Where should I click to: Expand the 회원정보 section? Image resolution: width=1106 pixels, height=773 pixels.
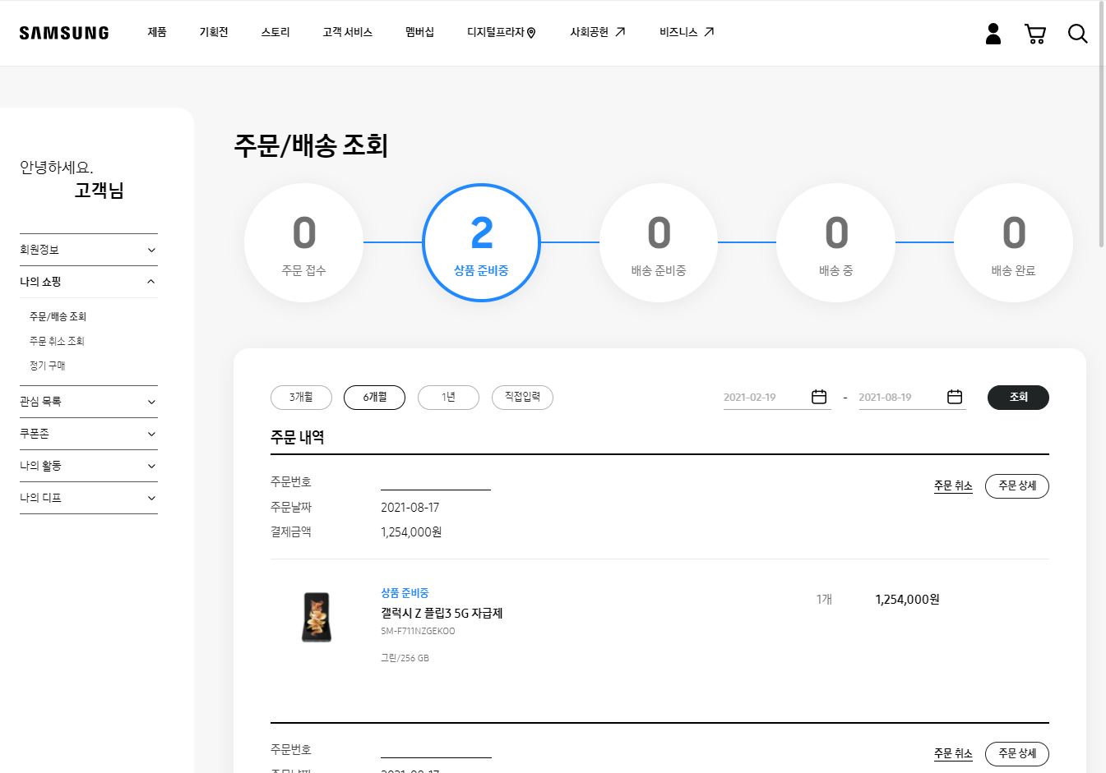click(89, 250)
